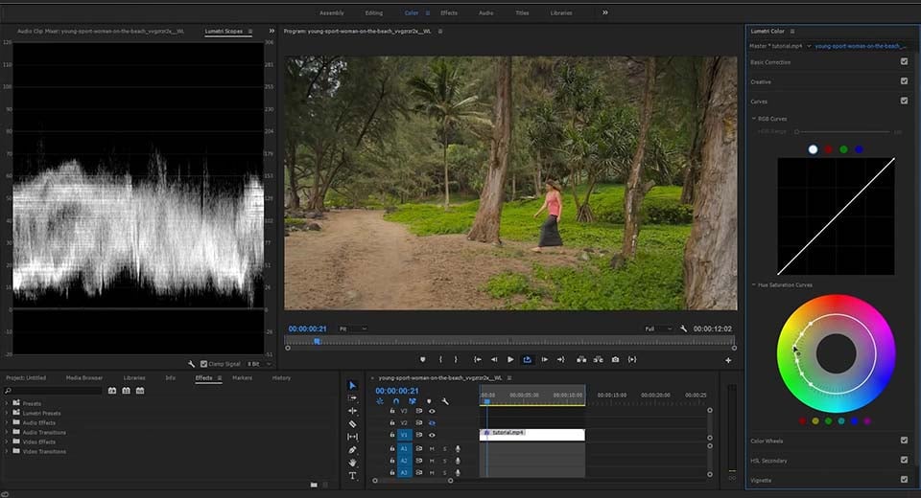
Task: Expand the Video Transitions folder
Action: click(7, 451)
